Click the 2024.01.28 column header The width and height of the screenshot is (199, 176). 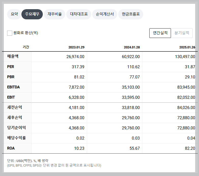click(132, 47)
